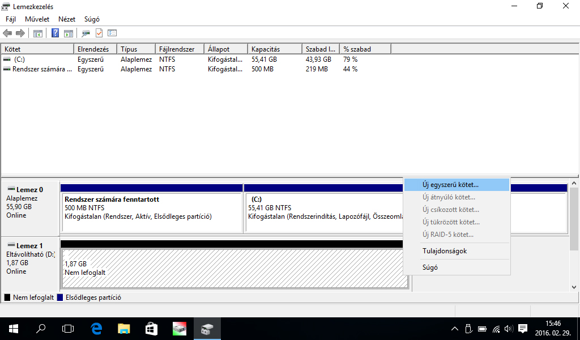
Task: Open the Művelet menu
Action: click(x=37, y=19)
